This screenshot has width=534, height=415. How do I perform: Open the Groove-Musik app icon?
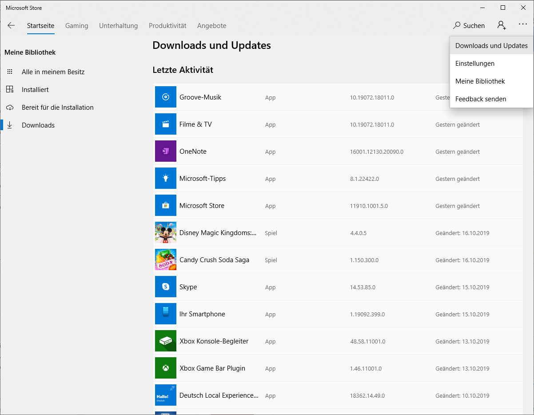tap(166, 97)
